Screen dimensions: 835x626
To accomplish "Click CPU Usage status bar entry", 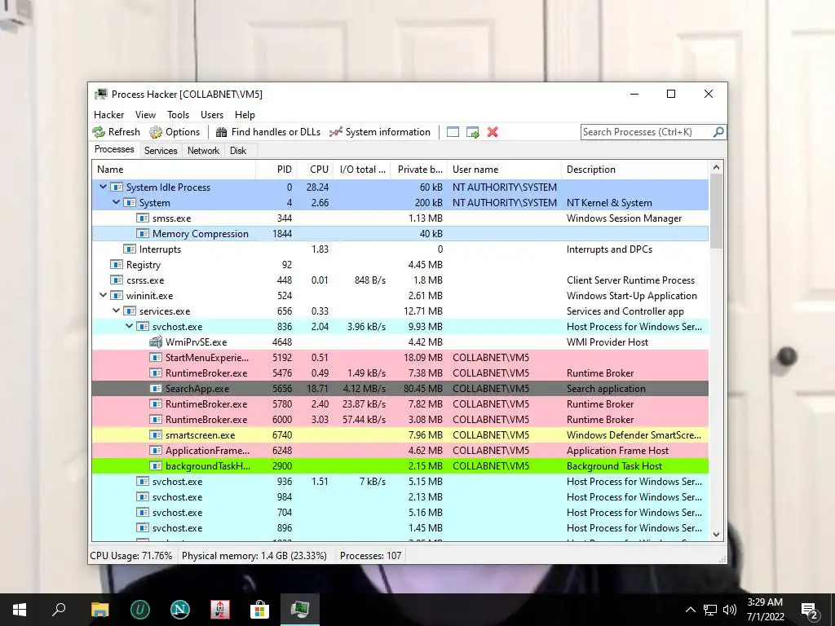I will click(x=131, y=556).
